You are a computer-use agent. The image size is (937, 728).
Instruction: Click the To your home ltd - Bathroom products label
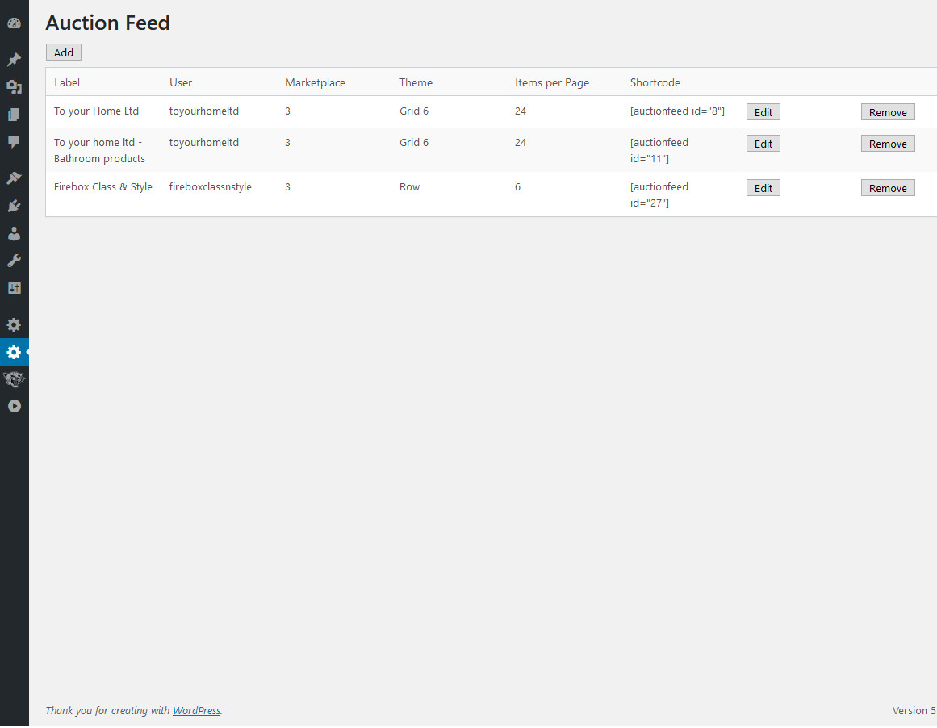(99, 151)
